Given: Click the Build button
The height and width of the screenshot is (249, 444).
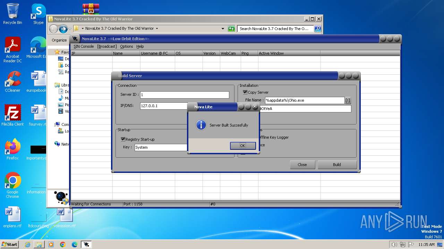Looking at the screenshot, I should click(x=337, y=165).
